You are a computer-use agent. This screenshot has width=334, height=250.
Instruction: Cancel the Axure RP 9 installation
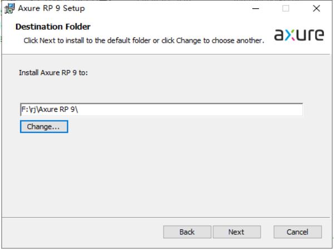pos(298,232)
